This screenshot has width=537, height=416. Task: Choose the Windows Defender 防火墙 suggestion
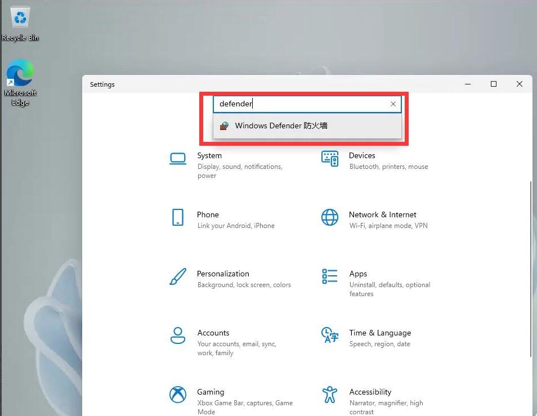pos(307,126)
